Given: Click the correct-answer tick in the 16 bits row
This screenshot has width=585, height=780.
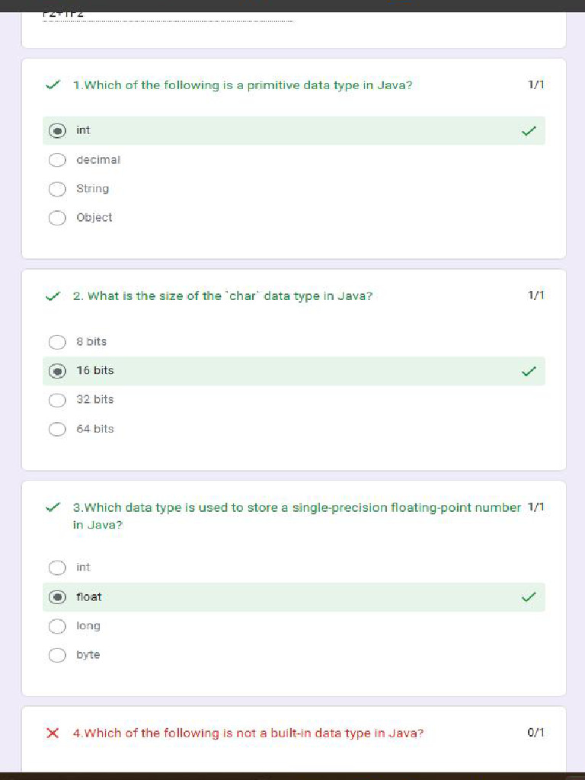Looking at the screenshot, I should [529, 371].
